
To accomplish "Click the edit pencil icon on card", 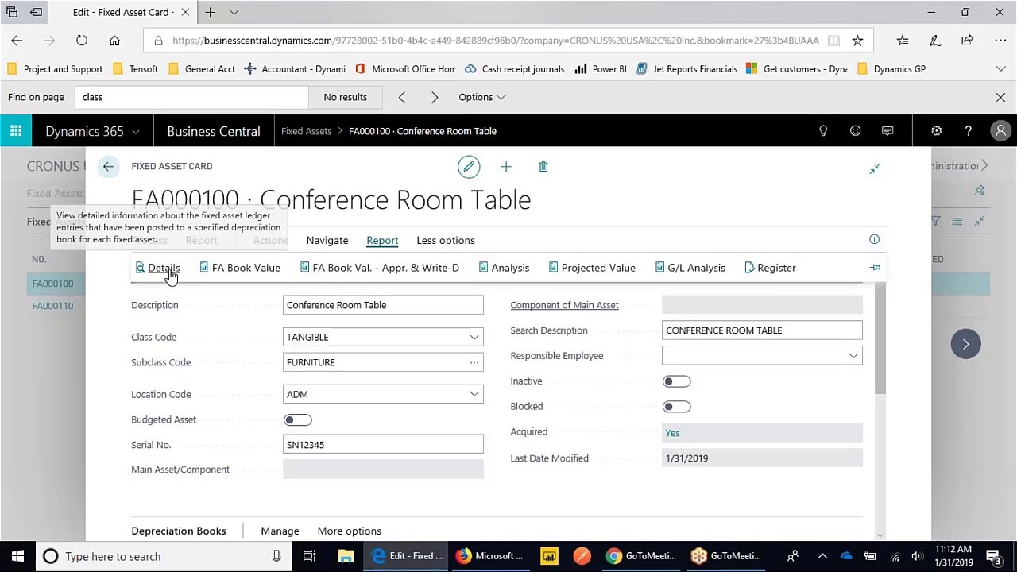I will (469, 167).
